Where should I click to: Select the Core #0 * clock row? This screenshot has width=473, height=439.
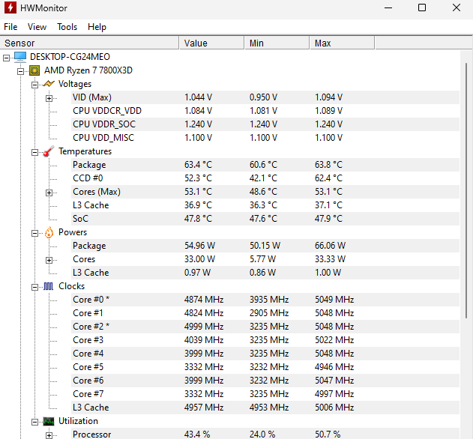(x=265, y=300)
